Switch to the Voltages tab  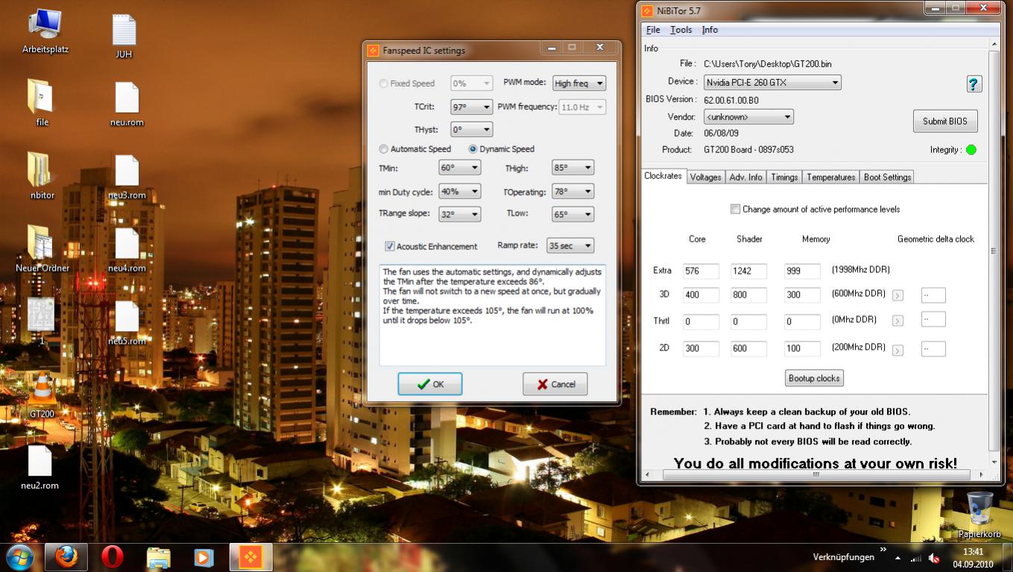click(x=705, y=177)
